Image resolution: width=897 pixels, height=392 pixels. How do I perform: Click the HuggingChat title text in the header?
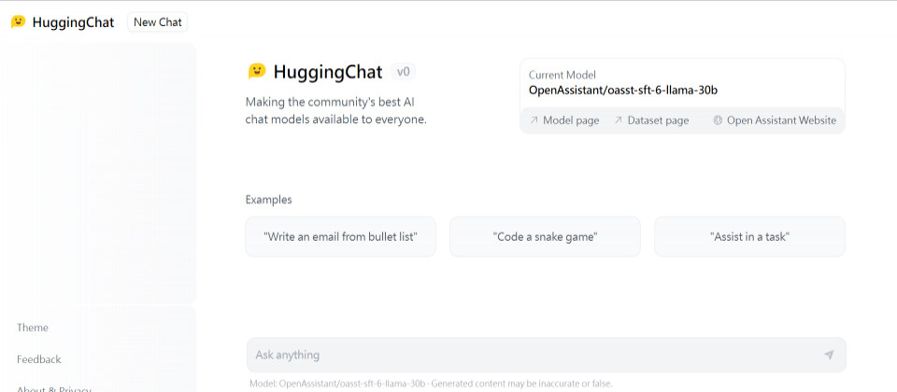(73, 22)
